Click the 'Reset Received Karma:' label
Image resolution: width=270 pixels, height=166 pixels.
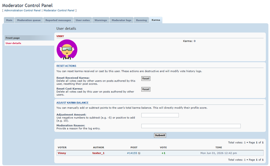[x=73, y=78]
